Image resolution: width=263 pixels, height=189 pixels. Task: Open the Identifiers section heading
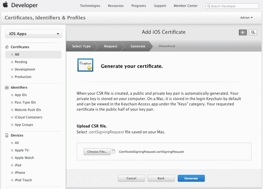(x=19, y=88)
